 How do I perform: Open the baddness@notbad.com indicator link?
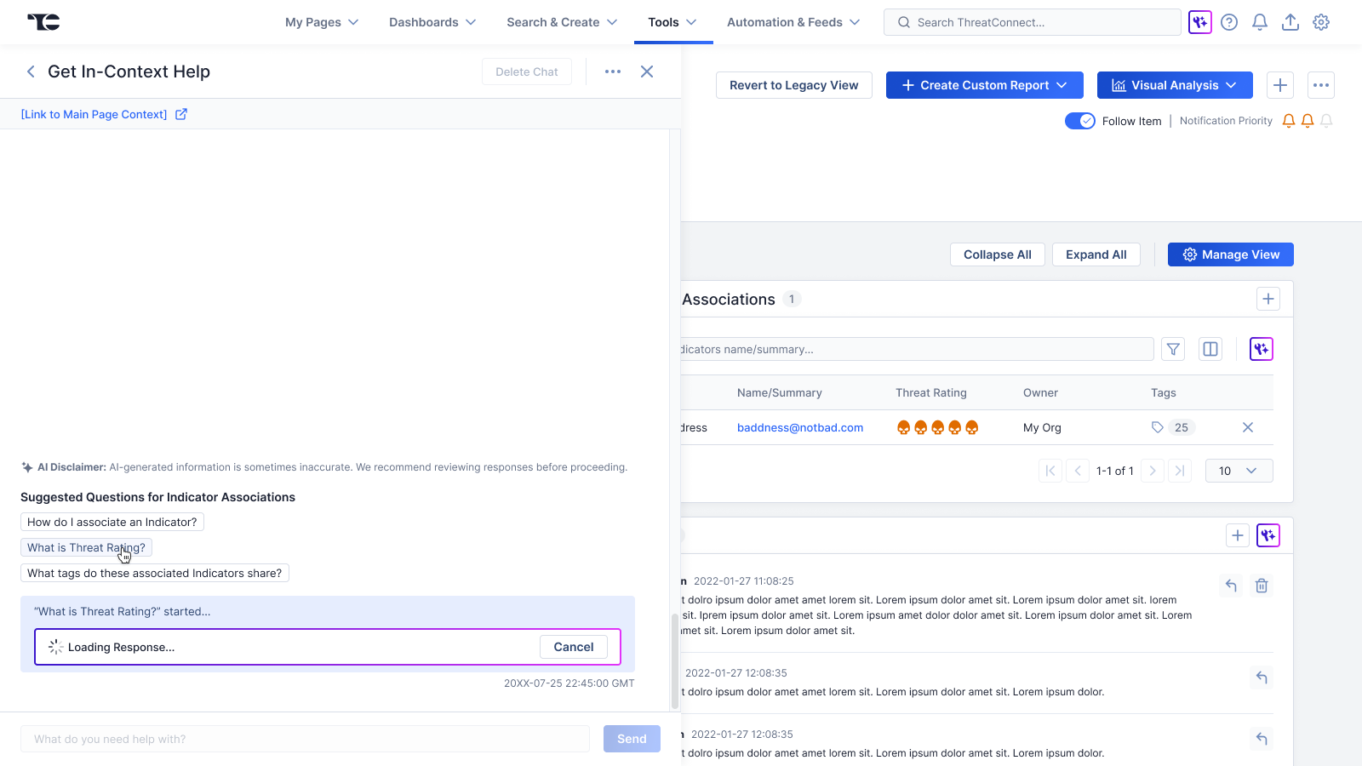799,427
